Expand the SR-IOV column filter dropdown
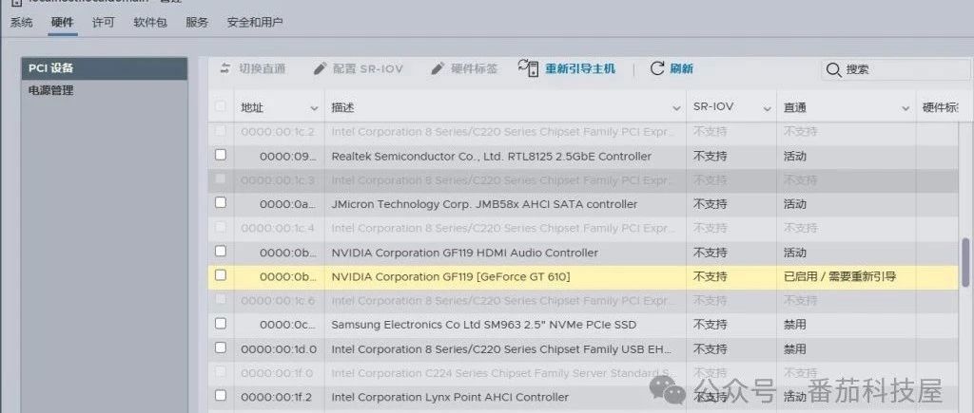This screenshot has width=974, height=413. [x=767, y=108]
